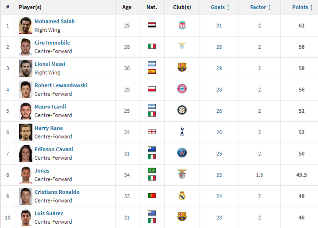Click the Bayern Munich club crest

182,89
